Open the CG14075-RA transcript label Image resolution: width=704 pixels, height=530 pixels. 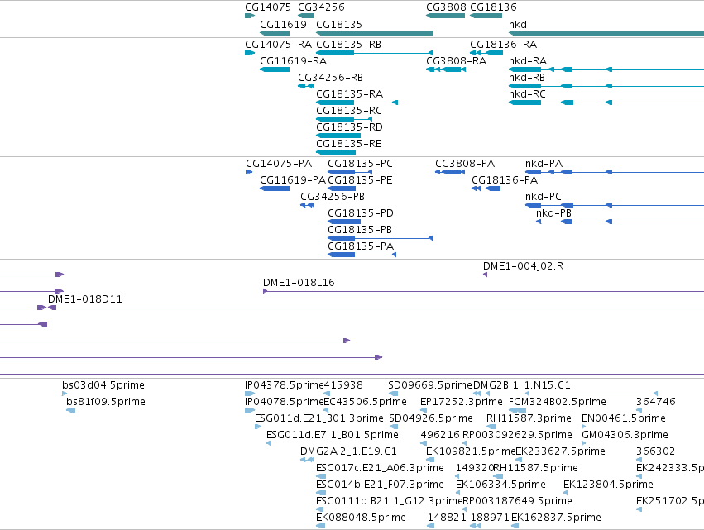pyautogui.click(x=278, y=45)
